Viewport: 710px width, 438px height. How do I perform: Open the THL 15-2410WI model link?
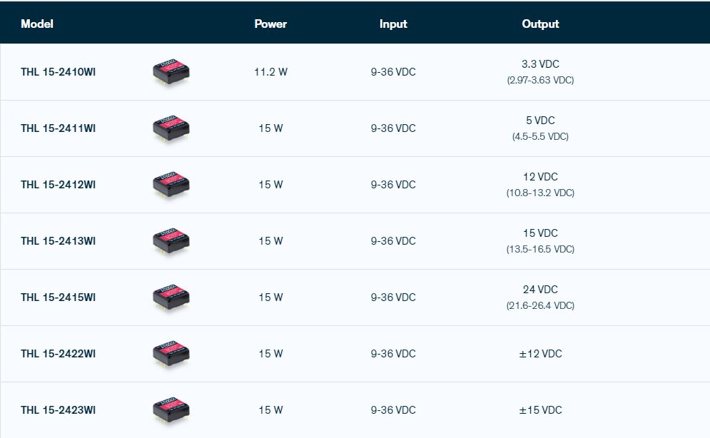coord(58,72)
